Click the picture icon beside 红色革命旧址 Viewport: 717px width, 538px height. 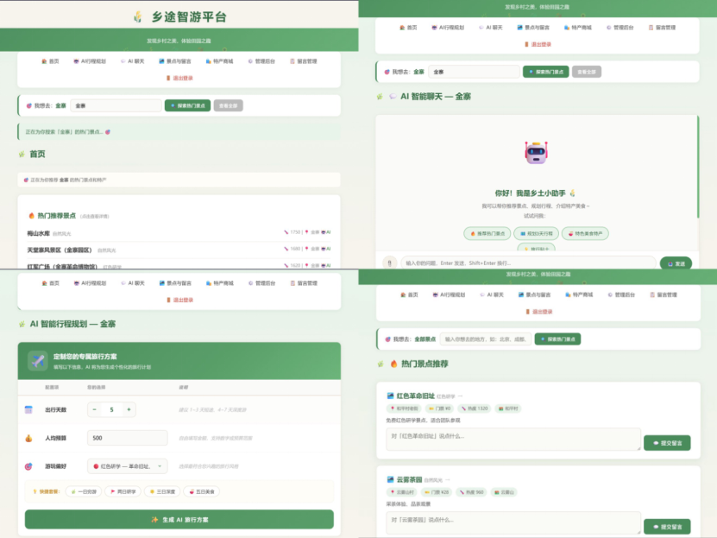point(390,396)
